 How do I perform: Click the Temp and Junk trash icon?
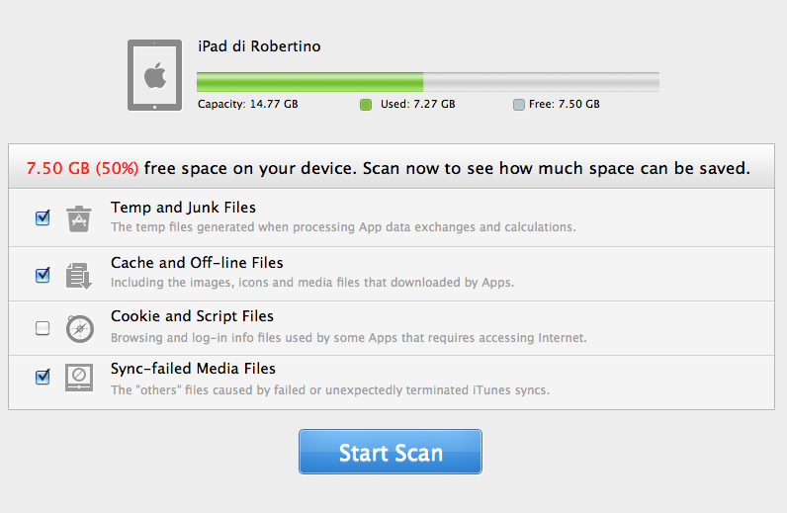[x=79, y=218]
